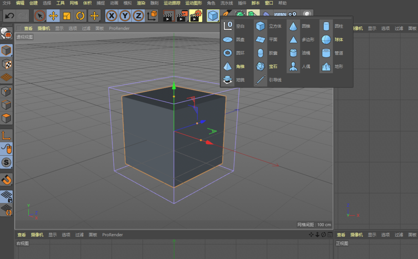Switch to Model mode in the left sidebar
This screenshot has height=259, width=418.
click(7, 50)
